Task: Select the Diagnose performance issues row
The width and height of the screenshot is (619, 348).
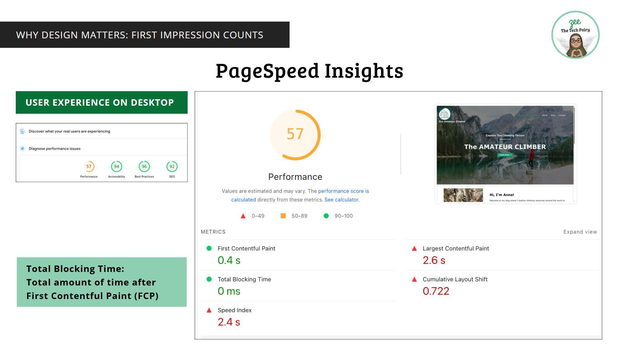Action: click(54, 149)
